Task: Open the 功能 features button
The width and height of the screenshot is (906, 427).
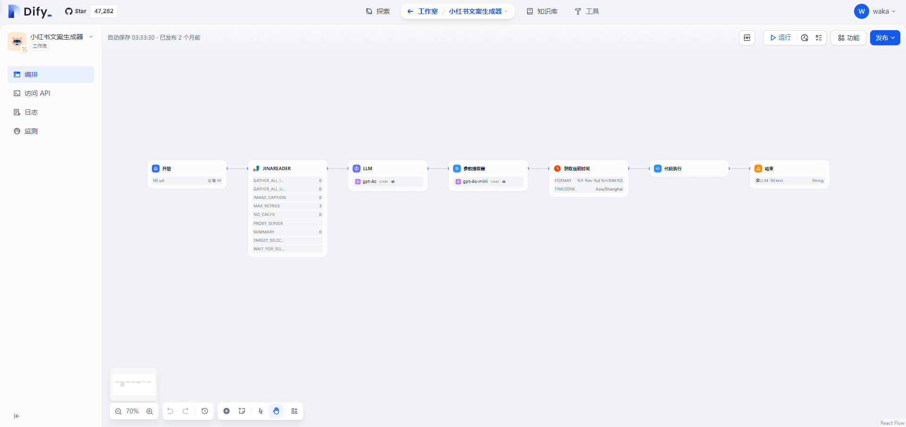Action: [x=848, y=38]
